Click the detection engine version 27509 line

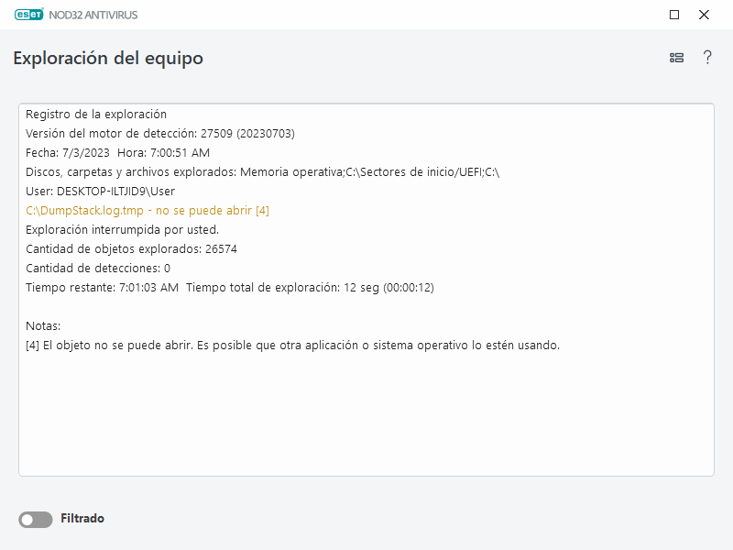point(160,133)
